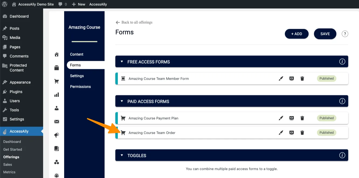This screenshot has width=359, height=178.
Task: Preview the Amazing Course Payment Plan form
Action: [x=291, y=118]
